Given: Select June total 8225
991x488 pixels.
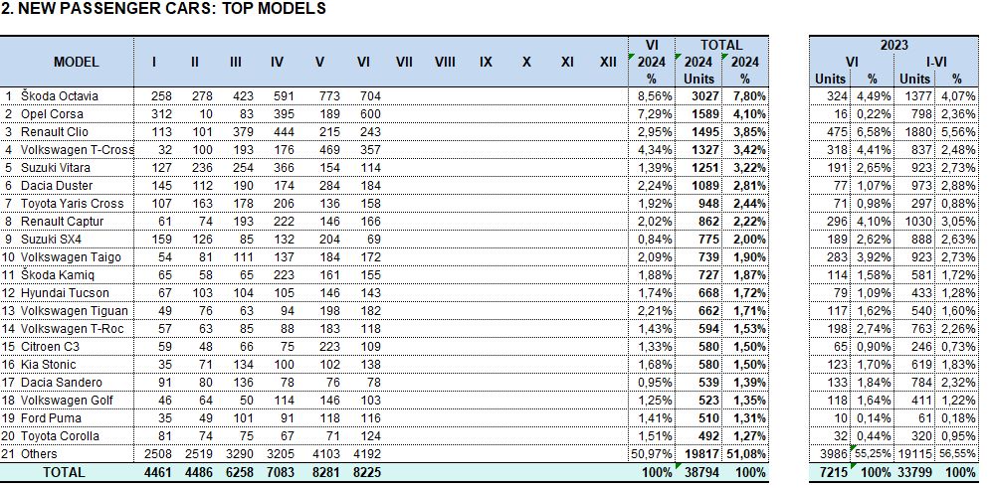Looking at the screenshot, I should pyautogui.click(x=367, y=472).
